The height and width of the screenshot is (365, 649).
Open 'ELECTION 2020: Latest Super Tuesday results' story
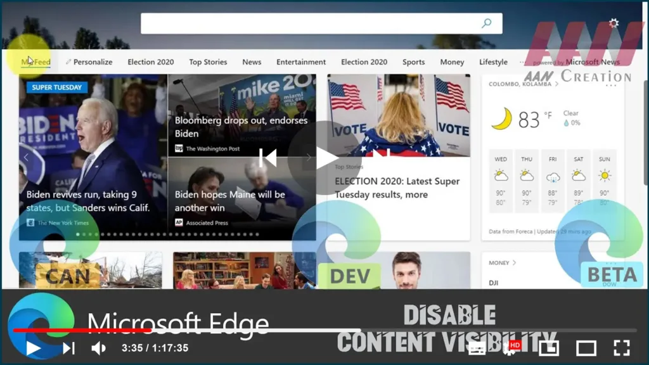pos(397,188)
